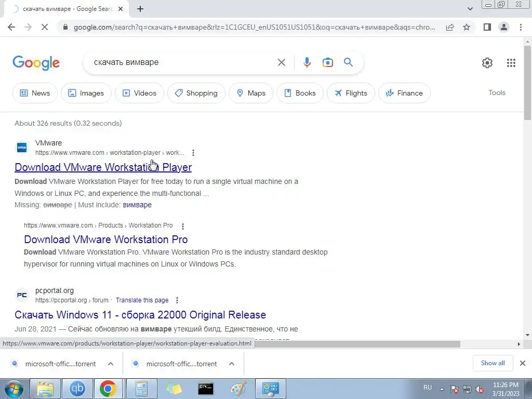Click horizontal scrollbar right arrow
Screen dimensions: 532x399
[x=518, y=344]
